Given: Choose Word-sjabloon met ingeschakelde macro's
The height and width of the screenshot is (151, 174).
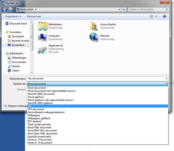Looking at the screenshot, I should pos(98,100).
